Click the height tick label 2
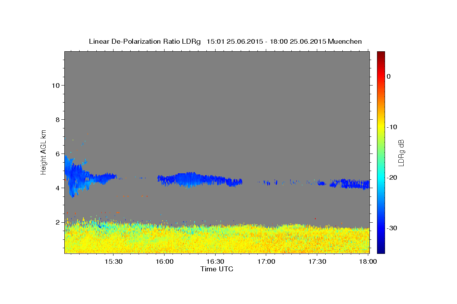The height and width of the screenshot is (304, 457). [x=58, y=222]
